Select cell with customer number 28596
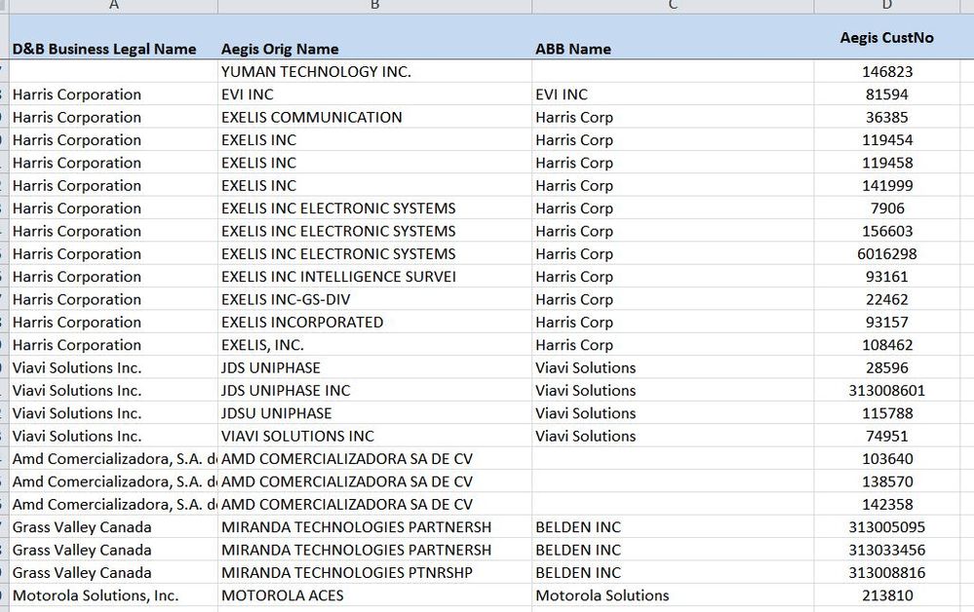The image size is (974, 612). (x=886, y=367)
